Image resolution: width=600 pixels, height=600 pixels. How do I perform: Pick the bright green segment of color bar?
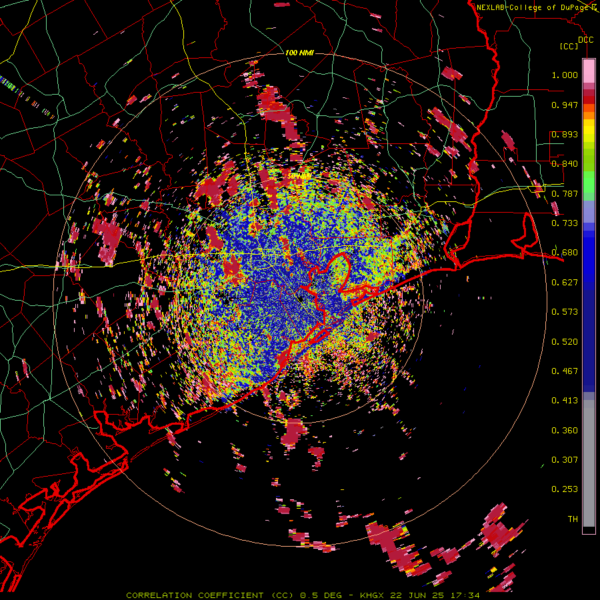tap(589, 182)
